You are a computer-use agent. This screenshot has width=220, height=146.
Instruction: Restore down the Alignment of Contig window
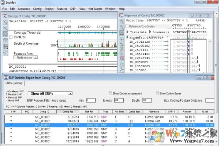[x=200, y=15]
